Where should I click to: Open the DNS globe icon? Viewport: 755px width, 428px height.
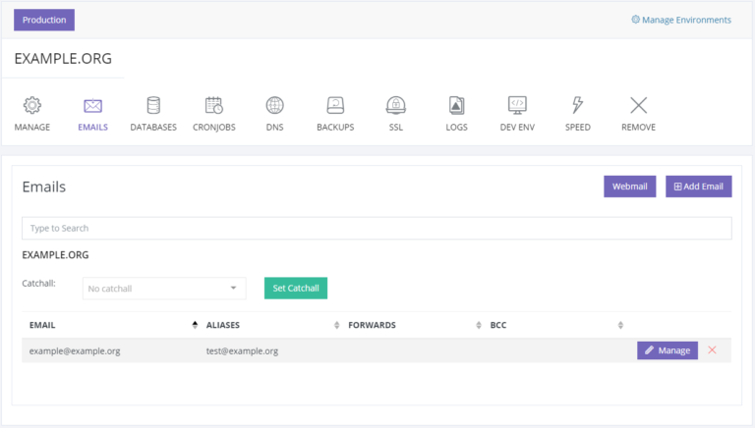coord(275,105)
